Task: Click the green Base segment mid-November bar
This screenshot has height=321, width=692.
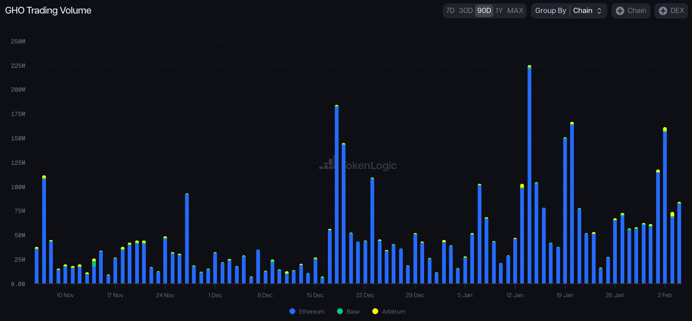Action: pos(94,264)
